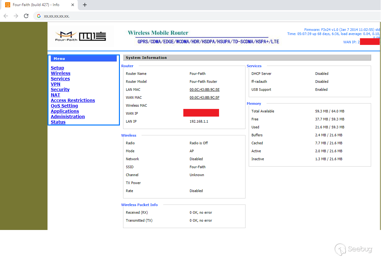The image size is (381, 258).
Task: Open the Wireless menu link
Action: (61, 73)
